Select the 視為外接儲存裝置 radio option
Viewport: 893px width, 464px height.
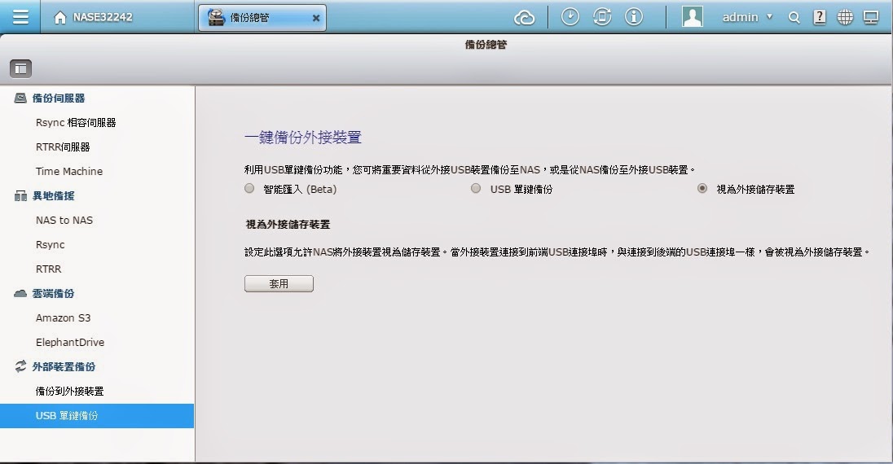[x=702, y=188]
